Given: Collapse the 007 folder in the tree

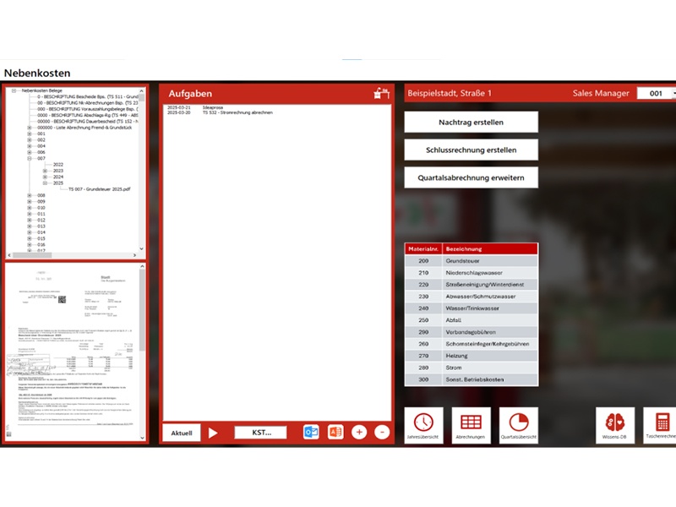Looking at the screenshot, I should pos(30,158).
